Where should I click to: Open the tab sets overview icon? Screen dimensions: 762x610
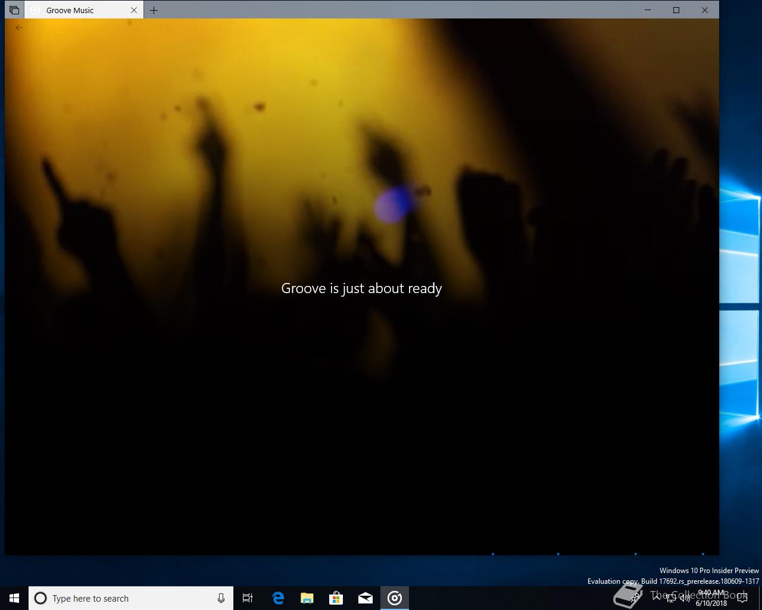pyautogui.click(x=14, y=10)
